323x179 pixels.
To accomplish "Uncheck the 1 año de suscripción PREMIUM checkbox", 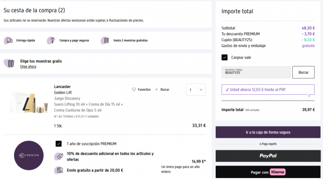I will pos(59,144).
